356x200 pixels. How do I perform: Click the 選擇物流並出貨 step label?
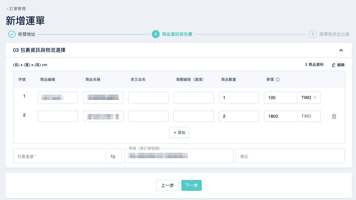click(x=334, y=34)
